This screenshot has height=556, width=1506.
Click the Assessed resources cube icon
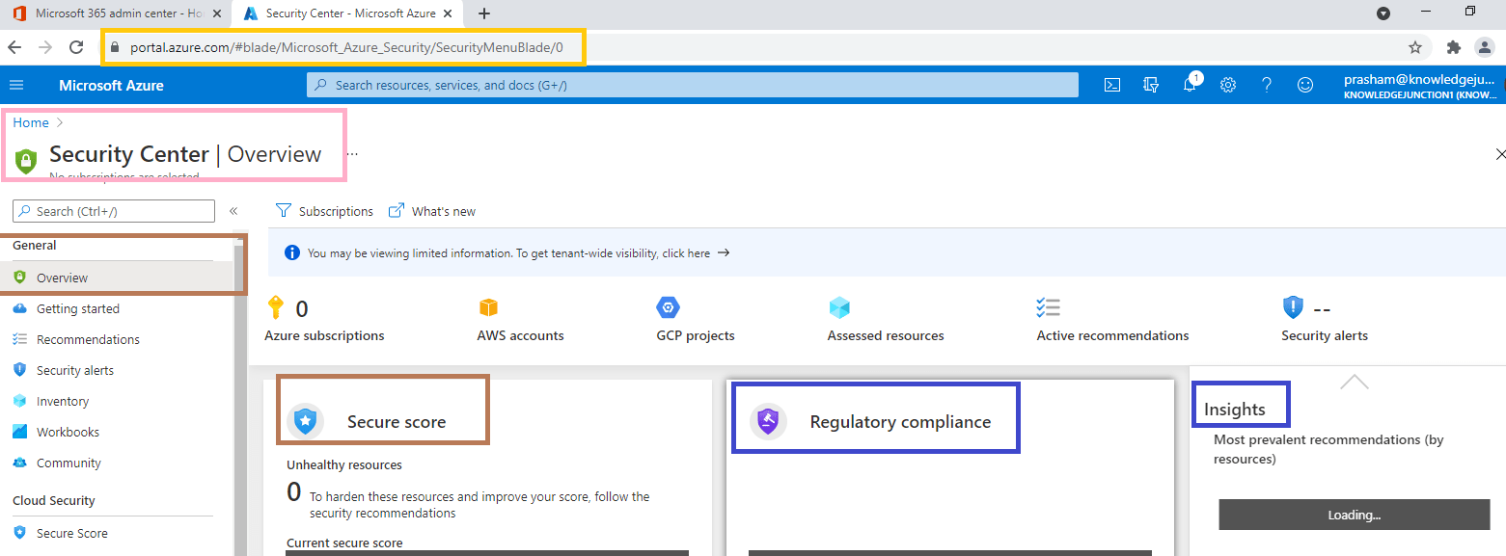pos(839,307)
